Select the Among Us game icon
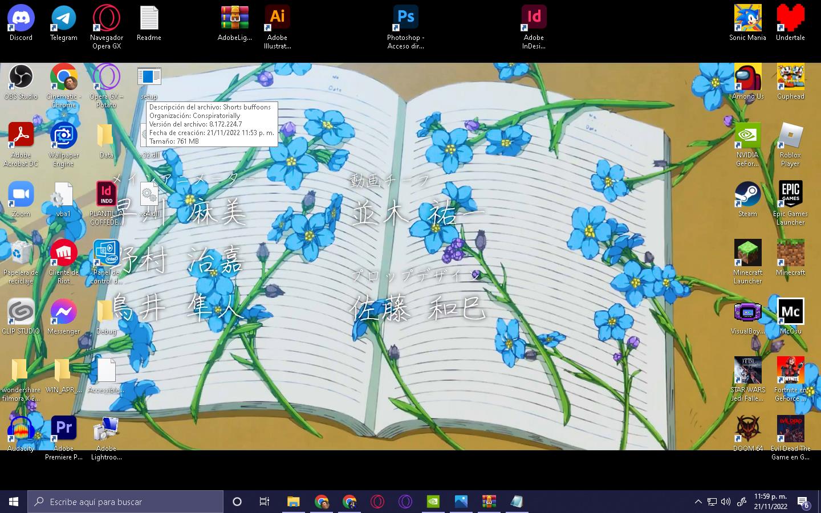Image resolution: width=821 pixels, height=513 pixels. click(x=747, y=77)
